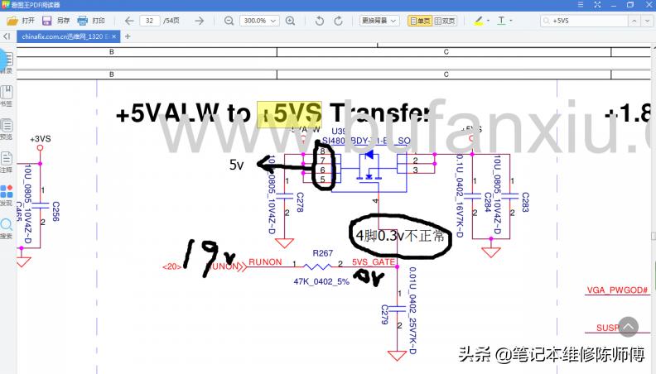Click the VGA_PWGOD# signal label
656x374 pixels.
click(x=617, y=290)
